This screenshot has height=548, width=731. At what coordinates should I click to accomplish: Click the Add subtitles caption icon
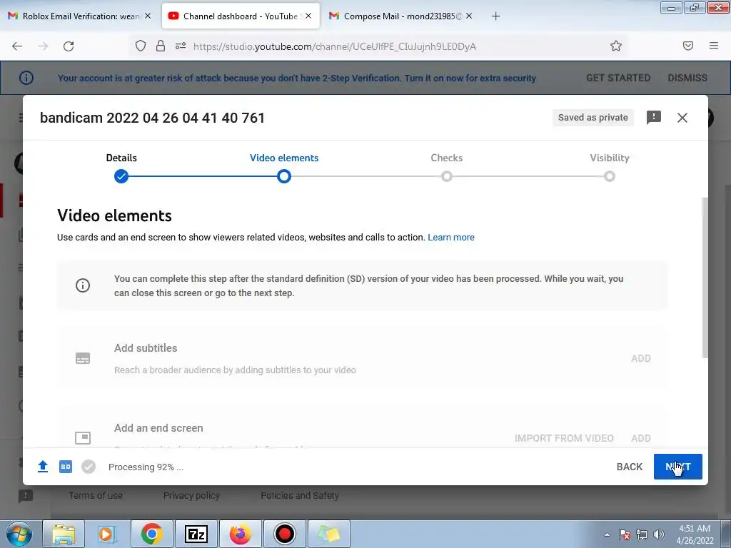83,358
